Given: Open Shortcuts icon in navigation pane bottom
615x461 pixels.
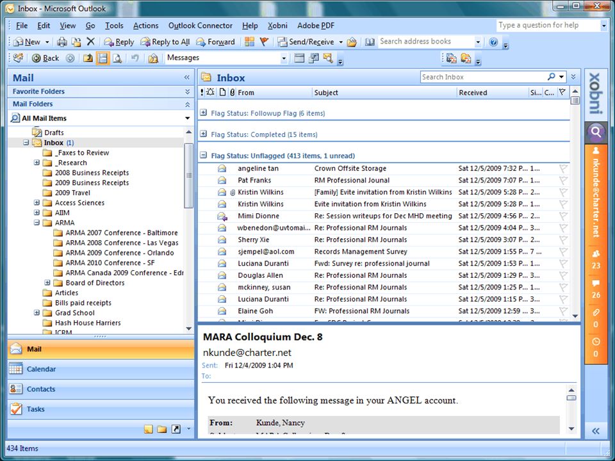Looking at the screenshot, I should click(x=176, y=429).
